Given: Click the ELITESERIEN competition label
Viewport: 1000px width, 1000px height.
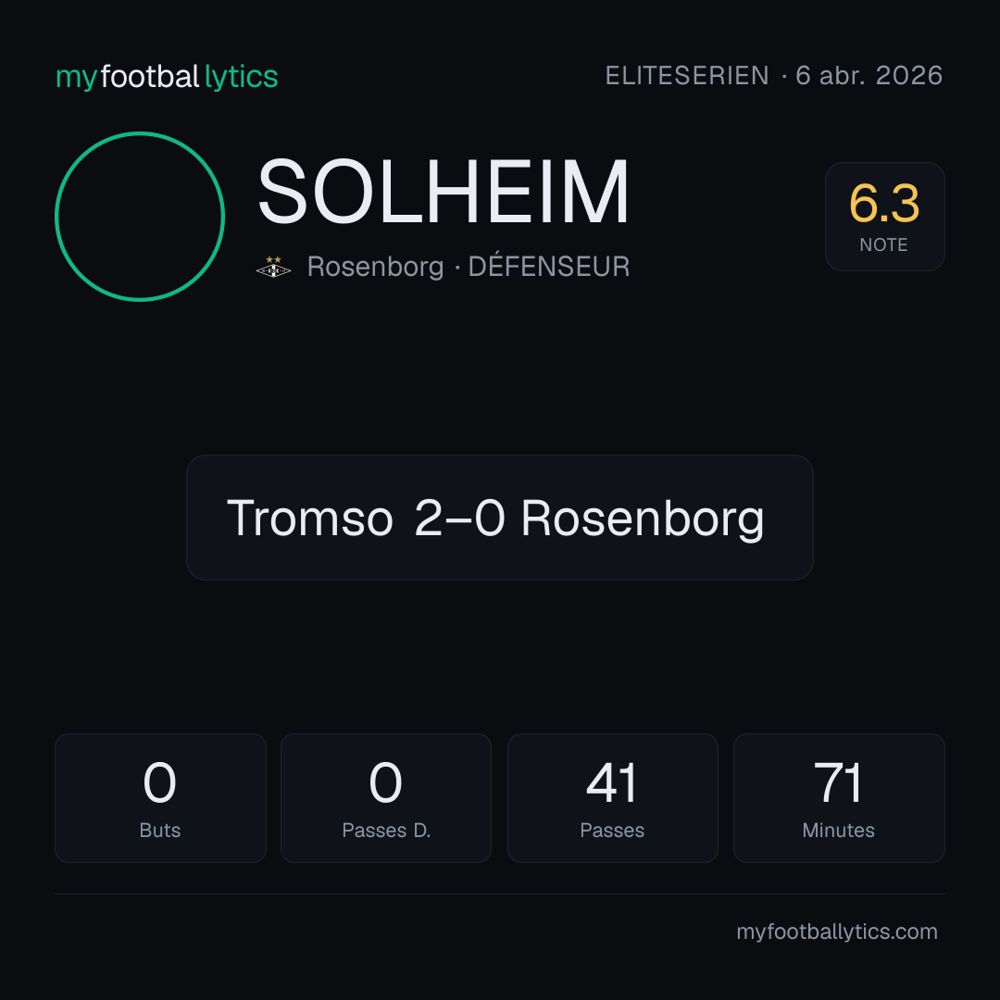Looking at the screenshot, I should point(687,76).
